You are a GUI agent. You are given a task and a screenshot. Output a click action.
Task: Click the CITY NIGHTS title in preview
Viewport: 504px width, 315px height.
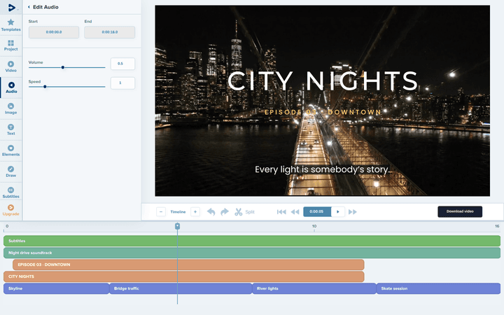[323, 80]
